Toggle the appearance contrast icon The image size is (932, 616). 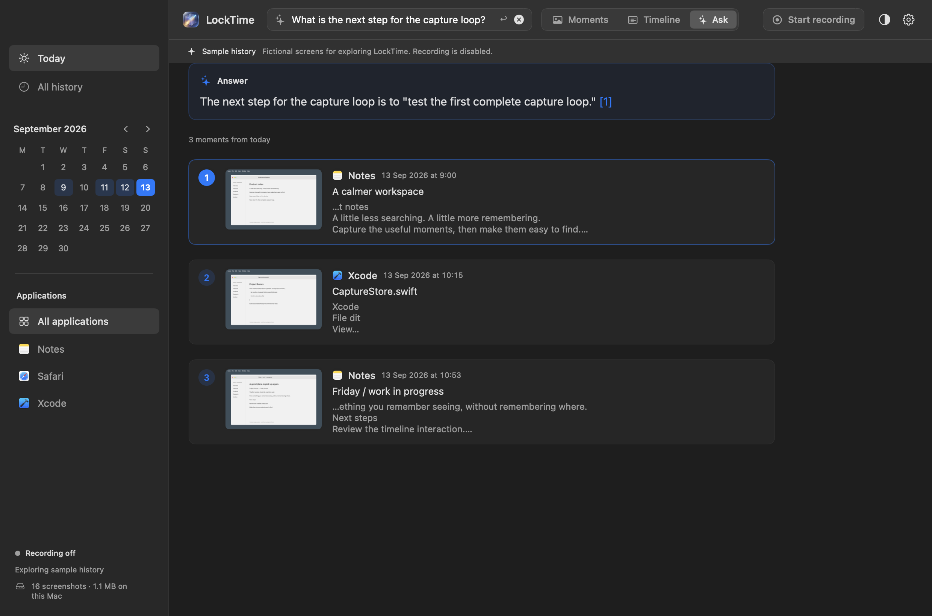884,20
